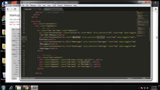Open the Preferences menu
The width and height of the screenshot is (160, 90).
68,5
